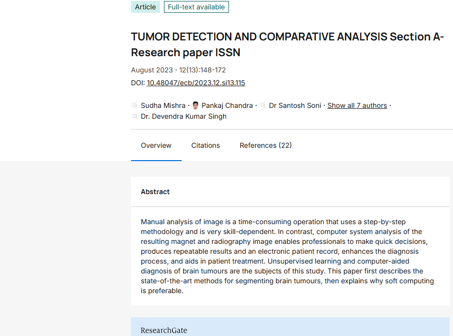
Task: Click Pankaj Chandra's profile photo
Action: coord(195,105)
